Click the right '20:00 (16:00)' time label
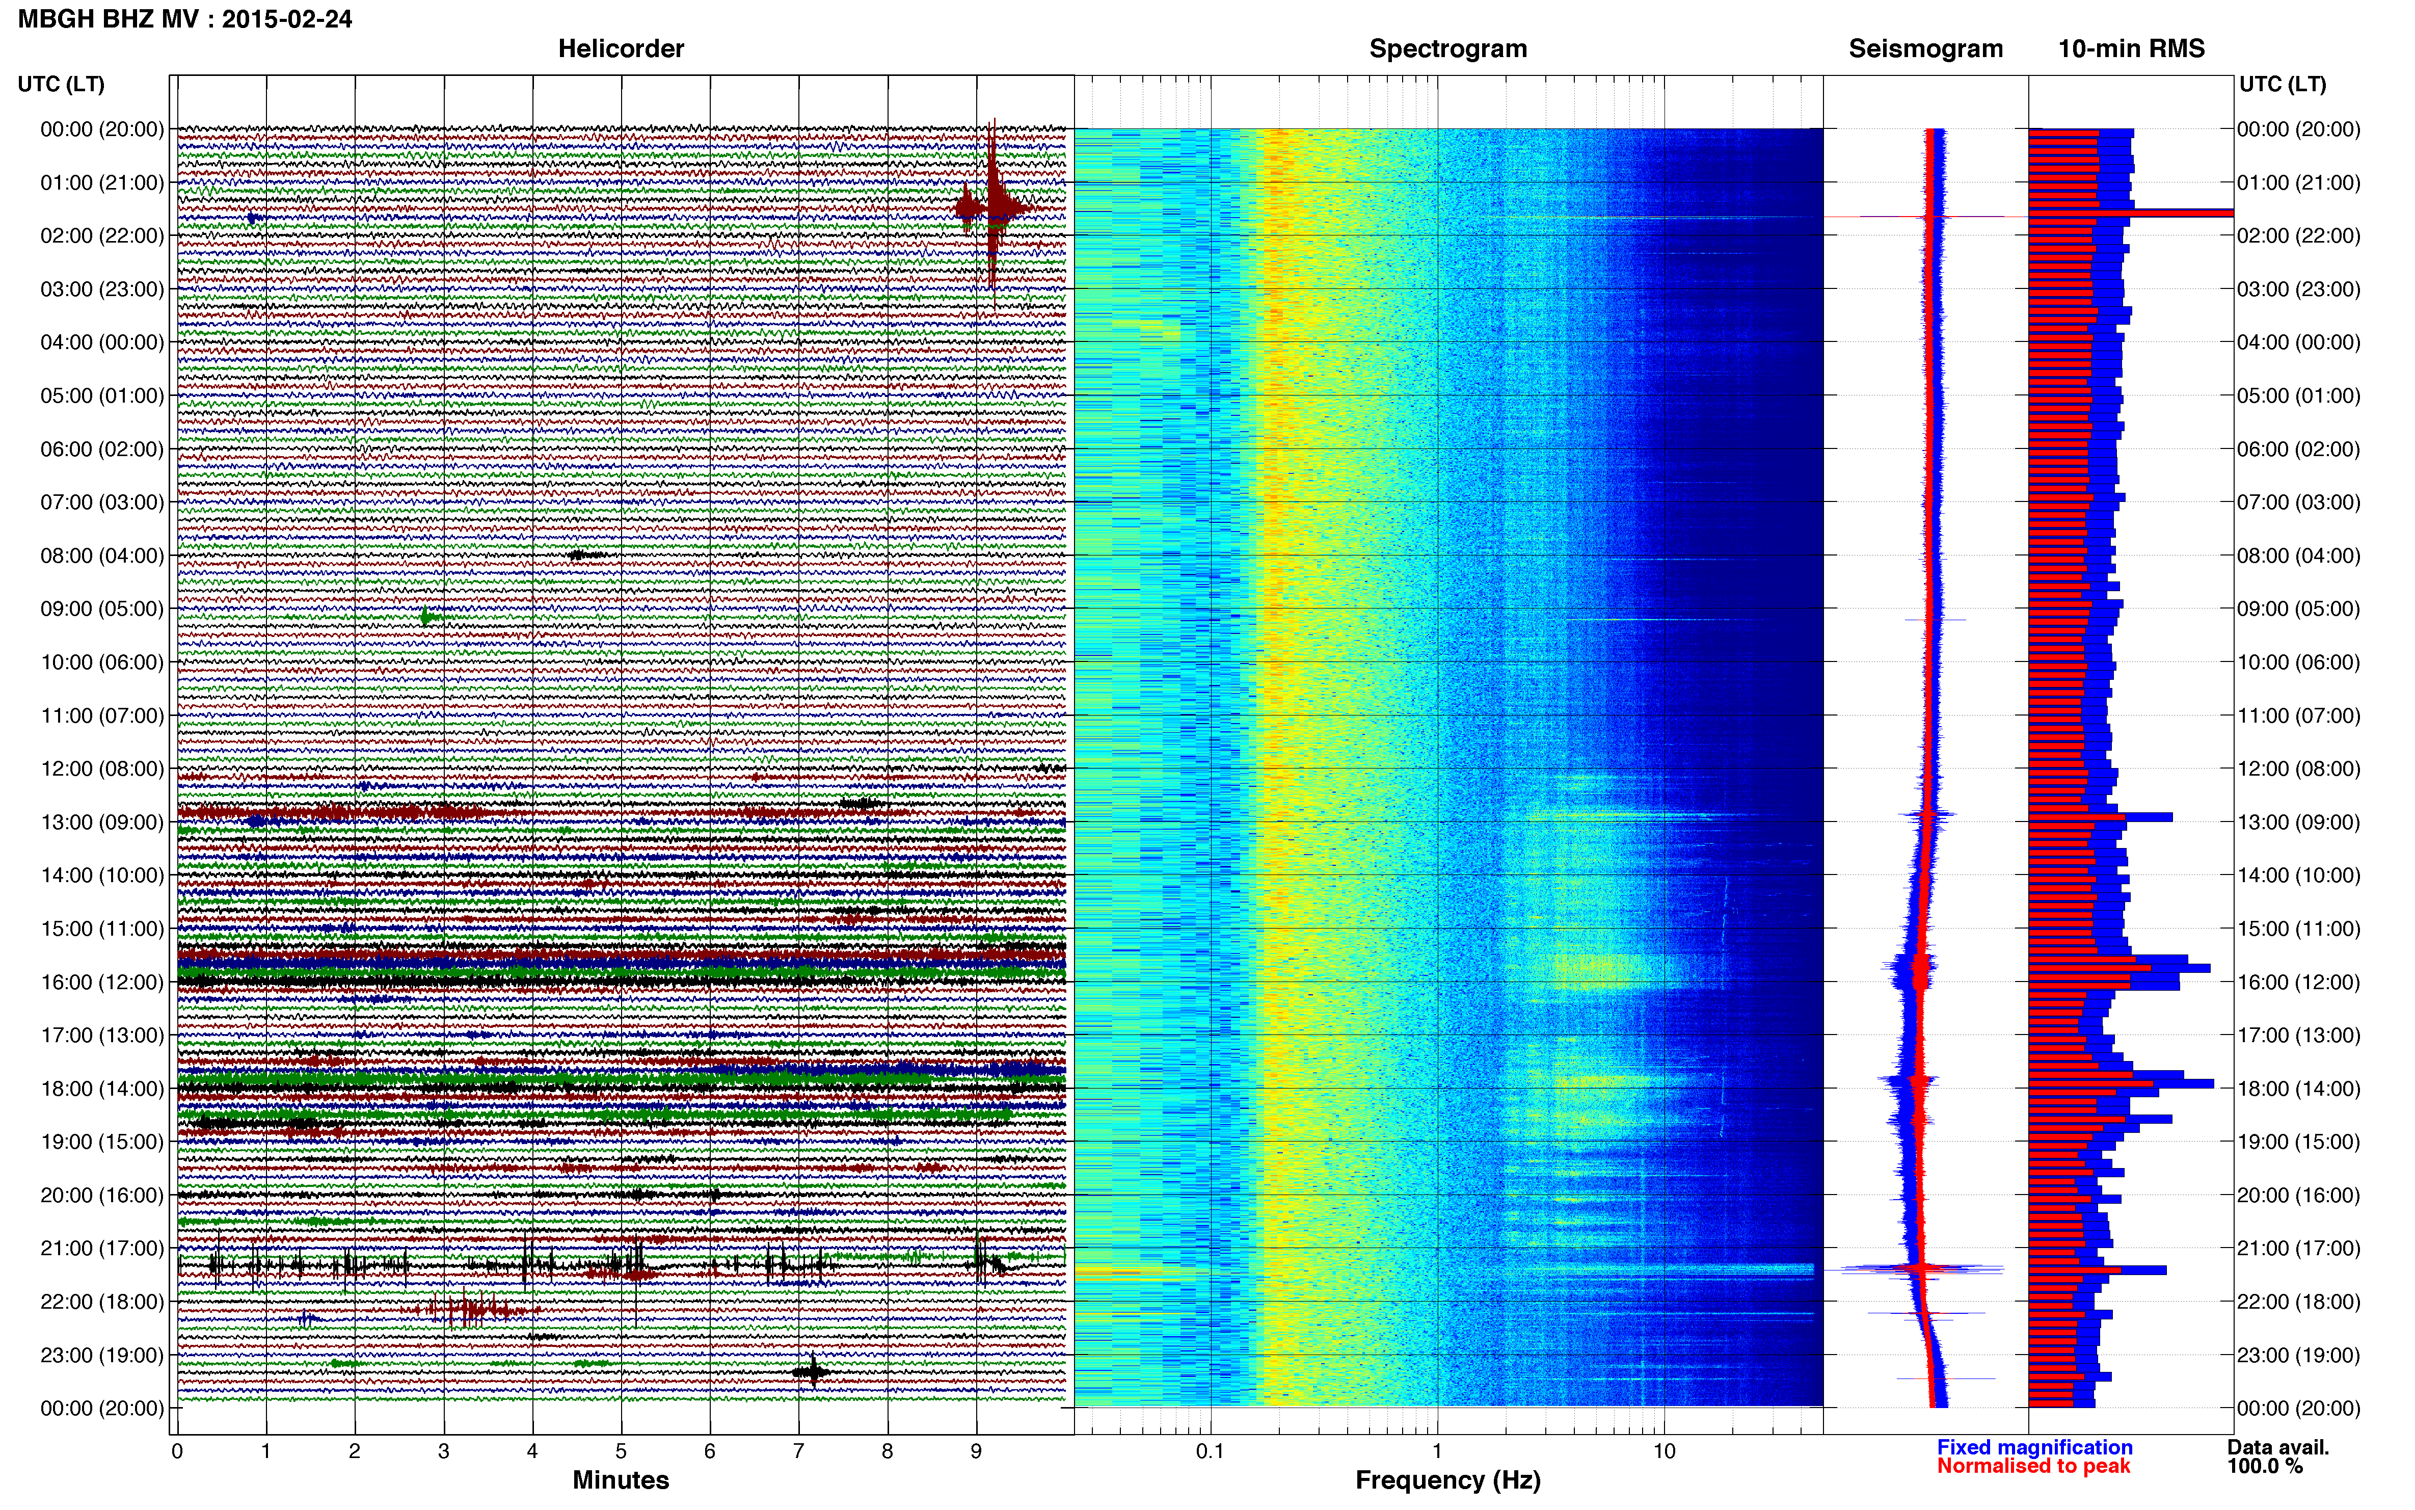The width and height of the screenshot is (2415, 1510). click(2298, 1195)
